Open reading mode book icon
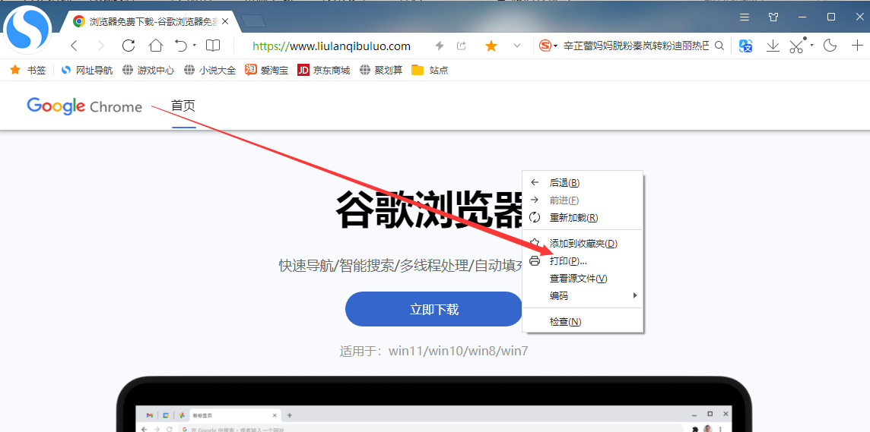This screenshot has height=432, width=870. (x=213, y=46)
